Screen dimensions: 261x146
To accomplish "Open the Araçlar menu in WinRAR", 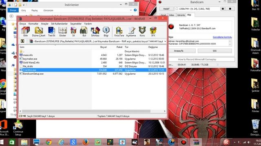I will (x=44, y=24).
